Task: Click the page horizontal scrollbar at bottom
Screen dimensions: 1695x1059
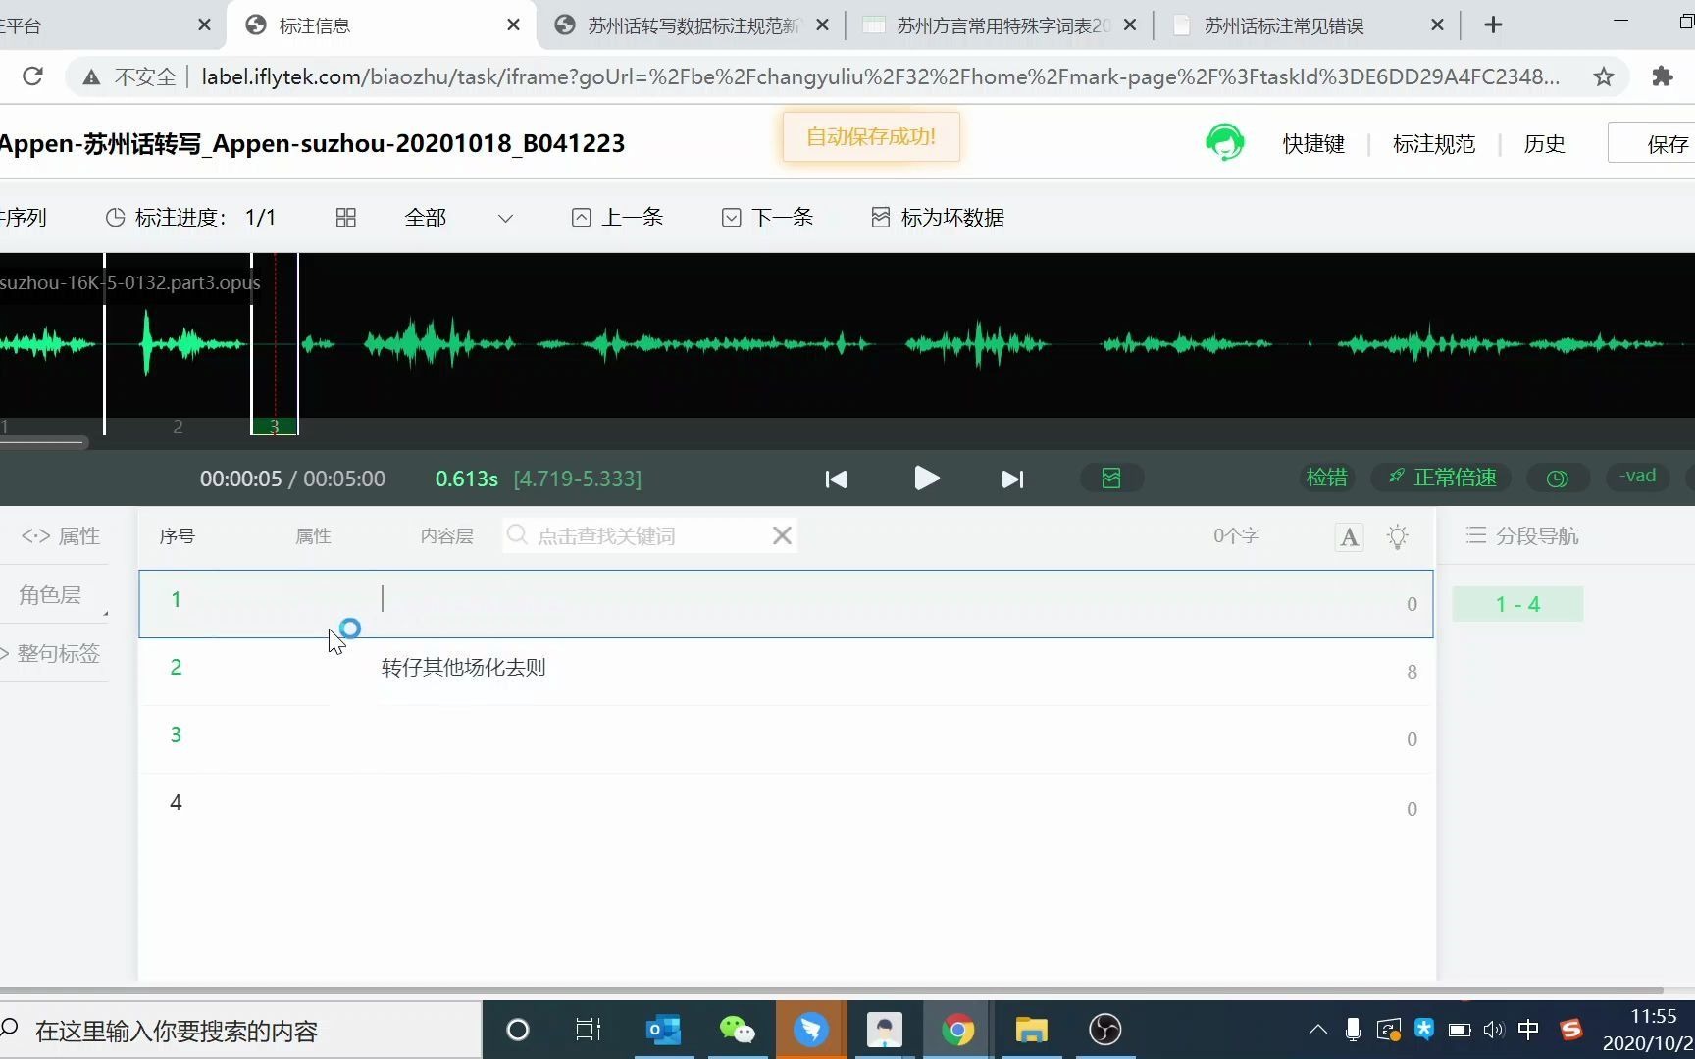Action: click(832, 990)
